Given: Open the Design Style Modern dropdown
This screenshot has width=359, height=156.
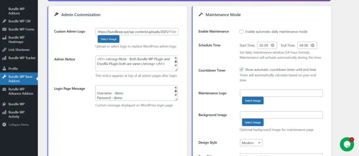Looking at the screenshot, I should pos(251,143).
